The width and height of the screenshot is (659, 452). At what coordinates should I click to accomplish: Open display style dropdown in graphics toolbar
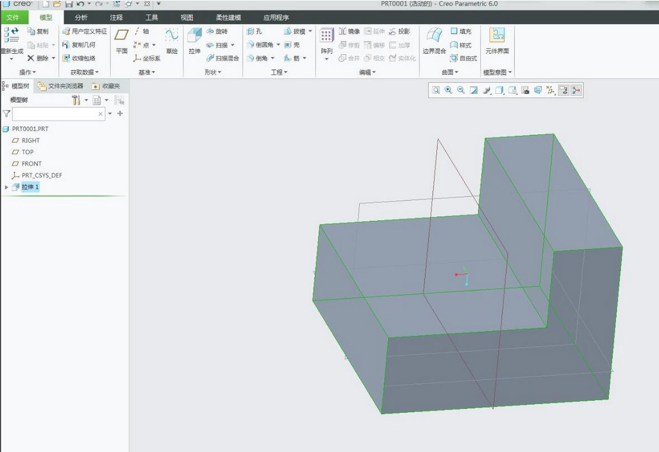(x=500, y=90)
